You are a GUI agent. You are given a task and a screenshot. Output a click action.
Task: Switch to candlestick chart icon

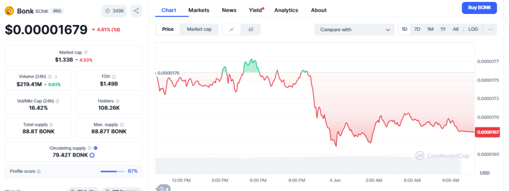tap(251, 29)
